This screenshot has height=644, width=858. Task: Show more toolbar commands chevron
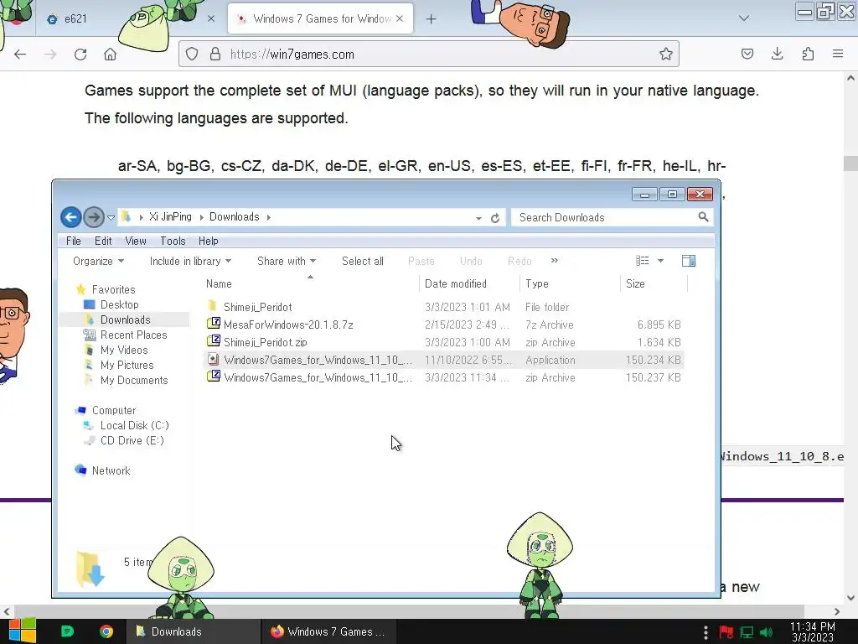pyautogui.click(x=555, y=261)
